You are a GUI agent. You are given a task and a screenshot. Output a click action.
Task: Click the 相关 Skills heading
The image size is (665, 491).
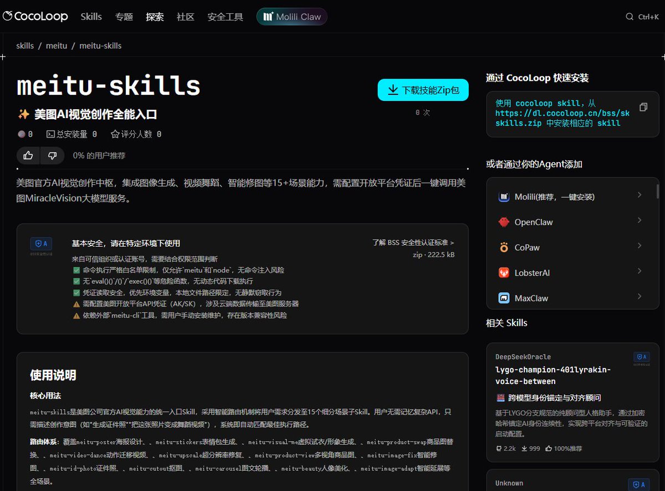click(x=507, y=323)
